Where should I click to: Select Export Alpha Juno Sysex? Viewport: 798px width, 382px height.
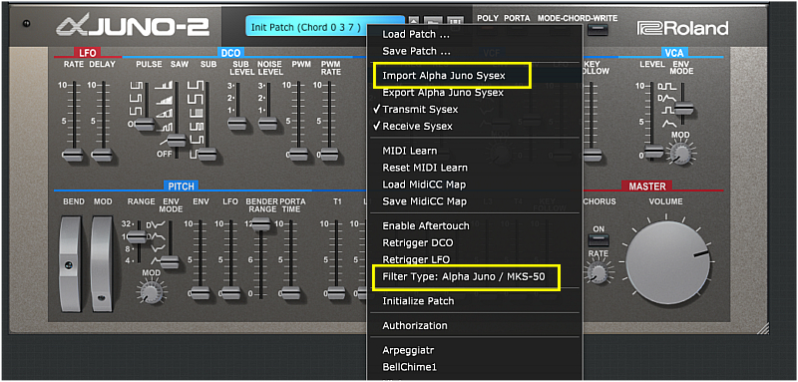(x=443, y=93)
